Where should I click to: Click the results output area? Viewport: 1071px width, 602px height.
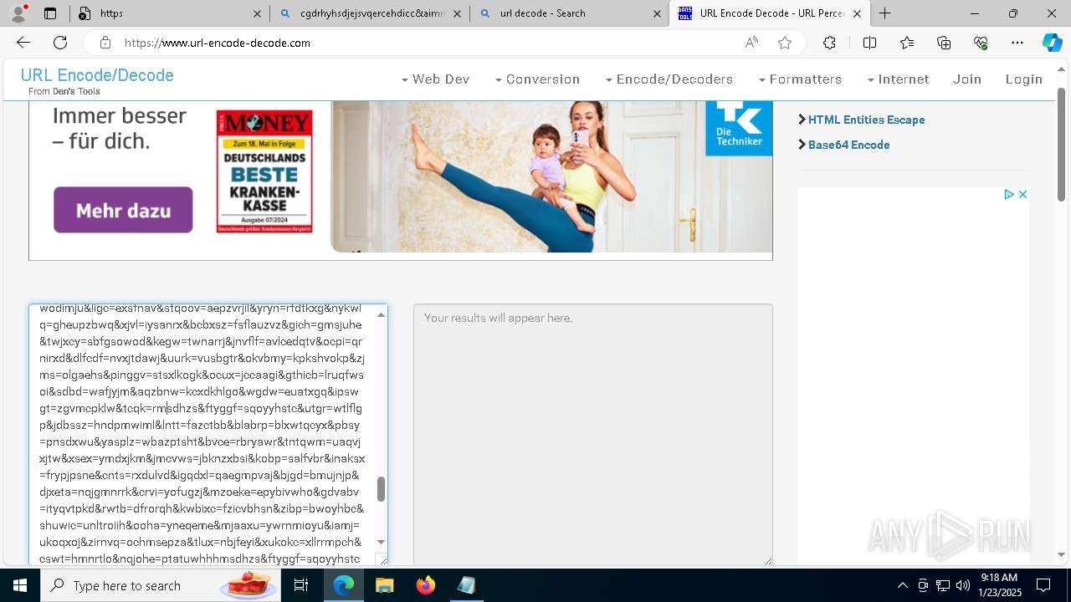(592, 434)
